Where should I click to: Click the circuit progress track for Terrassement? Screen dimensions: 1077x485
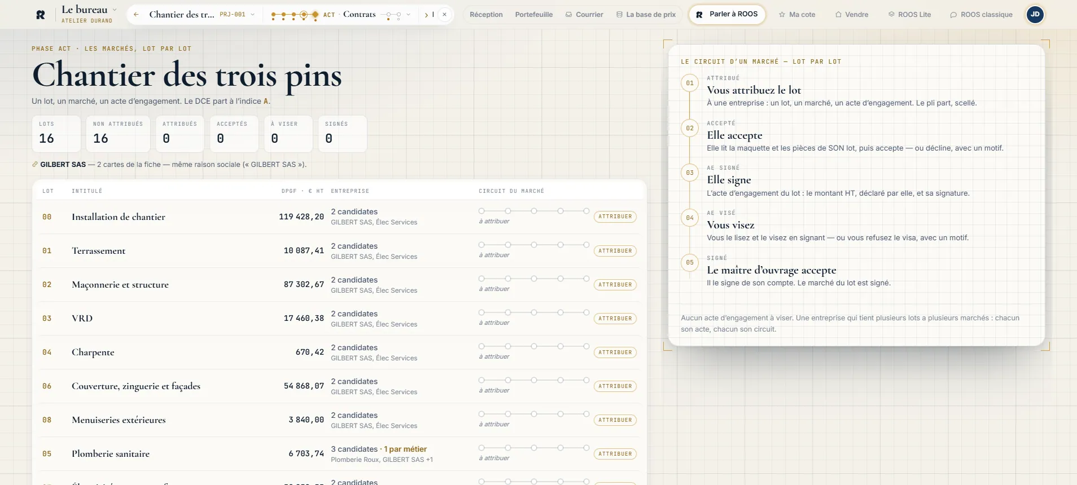point(534,245)
